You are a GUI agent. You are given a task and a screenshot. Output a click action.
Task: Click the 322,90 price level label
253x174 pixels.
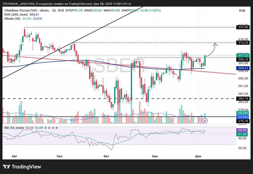click(243, 27)
